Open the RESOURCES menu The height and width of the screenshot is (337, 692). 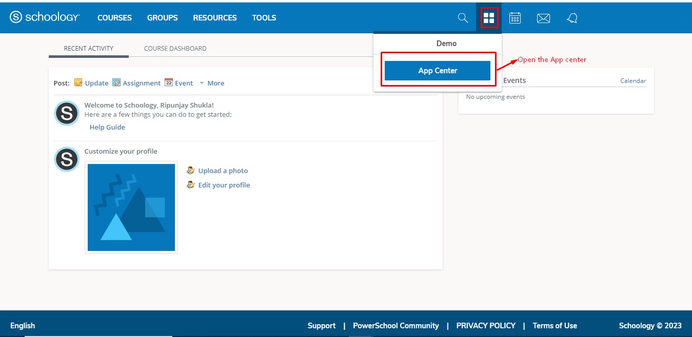coord(215,17)
